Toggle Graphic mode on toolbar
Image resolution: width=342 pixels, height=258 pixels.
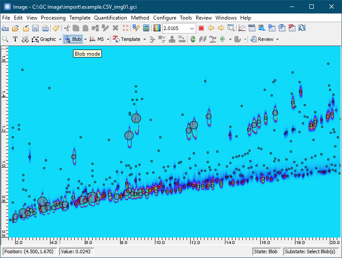44,39
